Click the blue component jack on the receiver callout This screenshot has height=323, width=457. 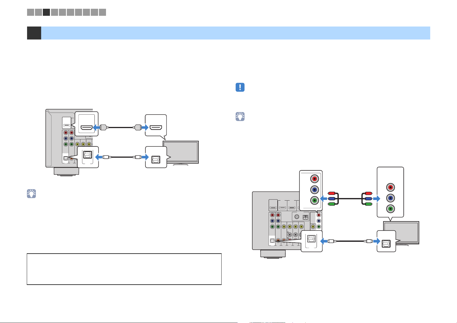click(x=314, y=189)
